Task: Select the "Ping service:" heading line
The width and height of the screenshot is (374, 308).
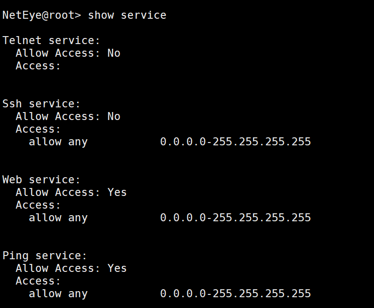Action: coord(45,255)
